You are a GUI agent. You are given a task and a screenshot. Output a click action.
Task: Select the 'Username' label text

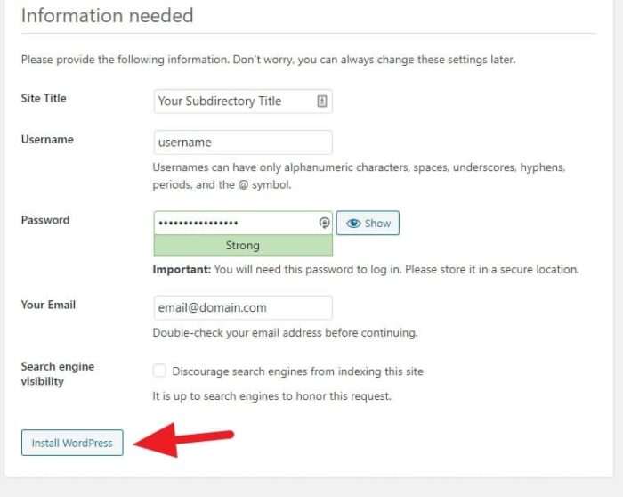[47, 140]
